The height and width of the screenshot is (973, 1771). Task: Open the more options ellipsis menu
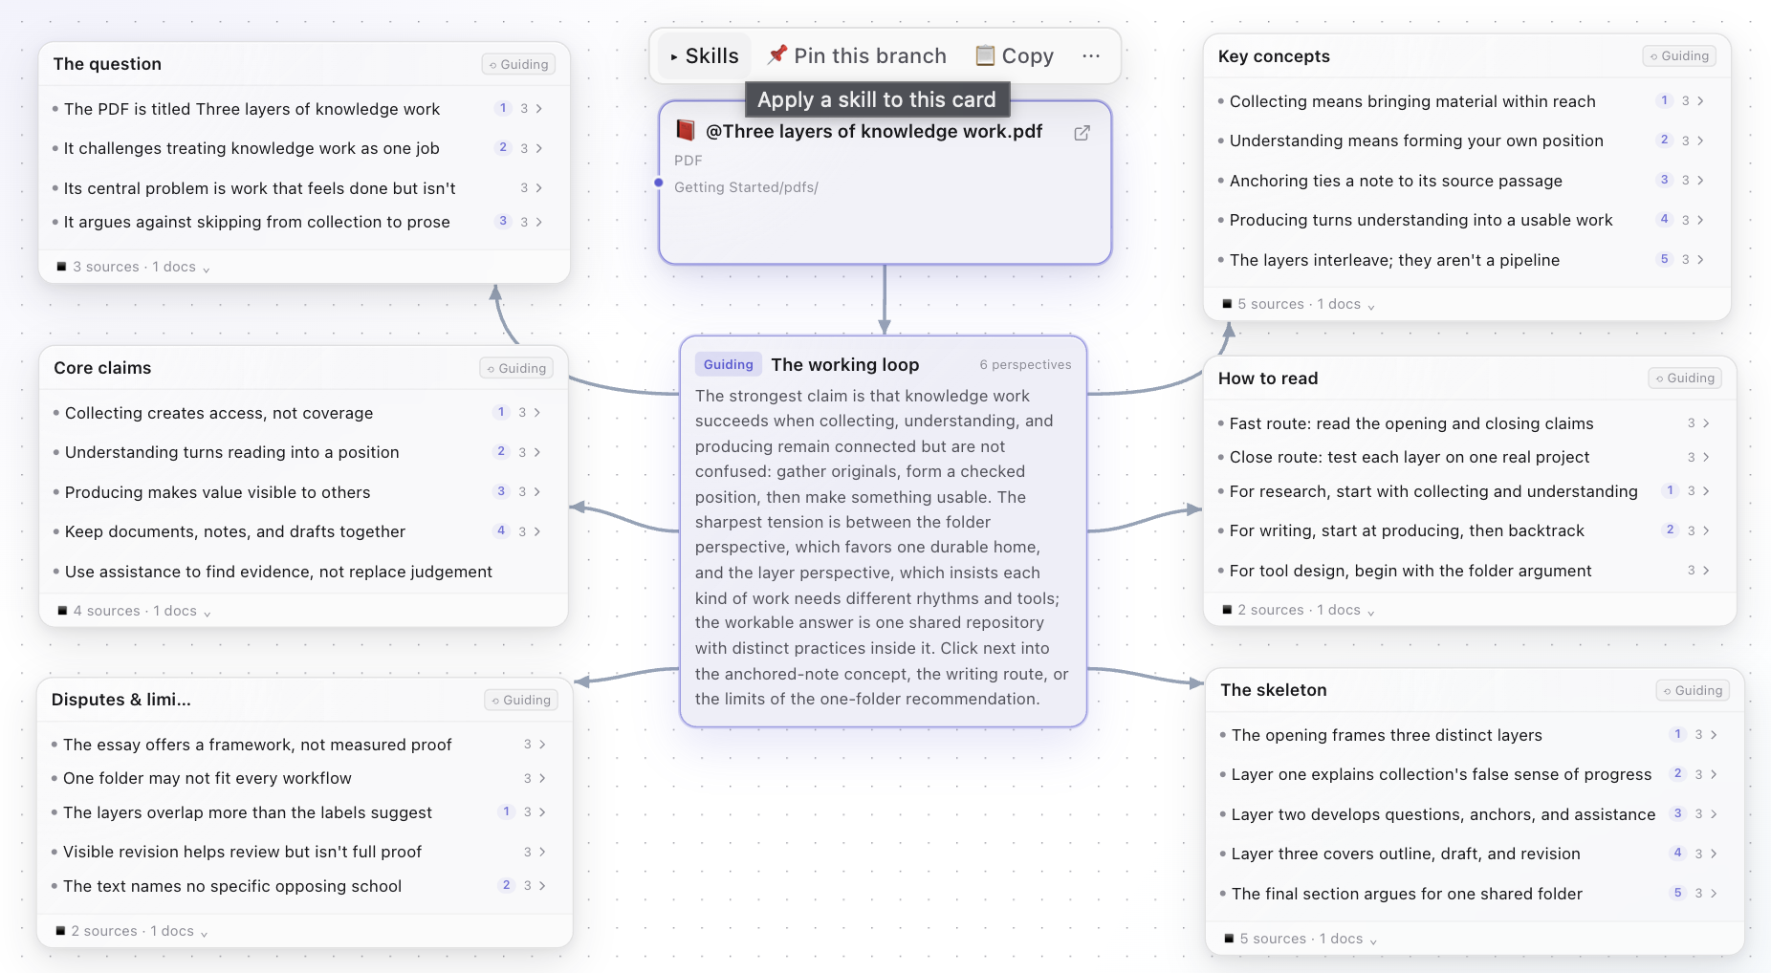[1091, 56]
